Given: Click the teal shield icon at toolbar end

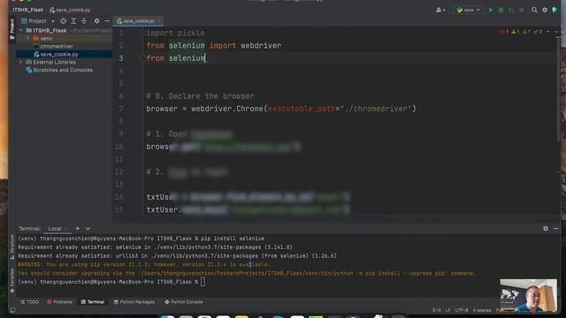Looking at the screenshot, I should coord(555,10).
